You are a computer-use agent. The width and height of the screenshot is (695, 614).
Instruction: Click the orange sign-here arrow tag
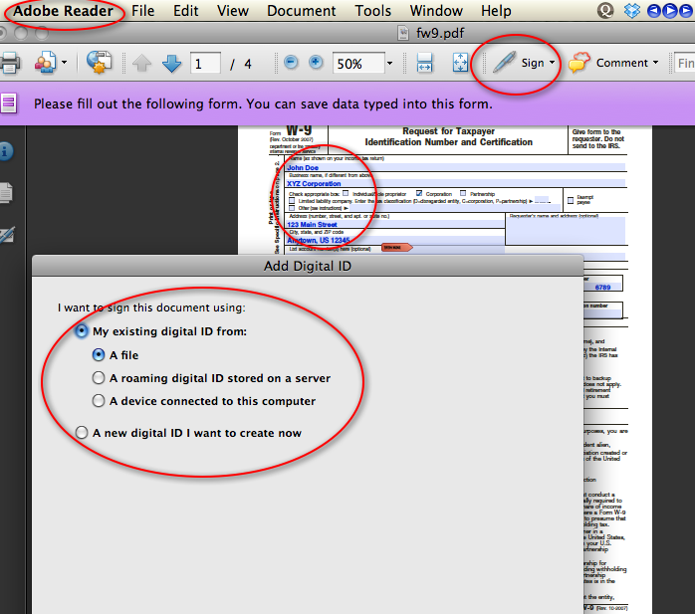pos(397,247)
